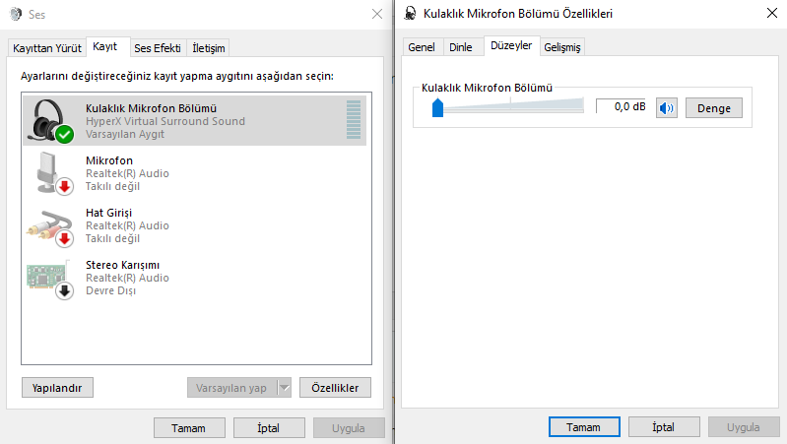Click the Ses window title bar icon
The width and height of the screenshot is (787, 444).
click(14, 15)
